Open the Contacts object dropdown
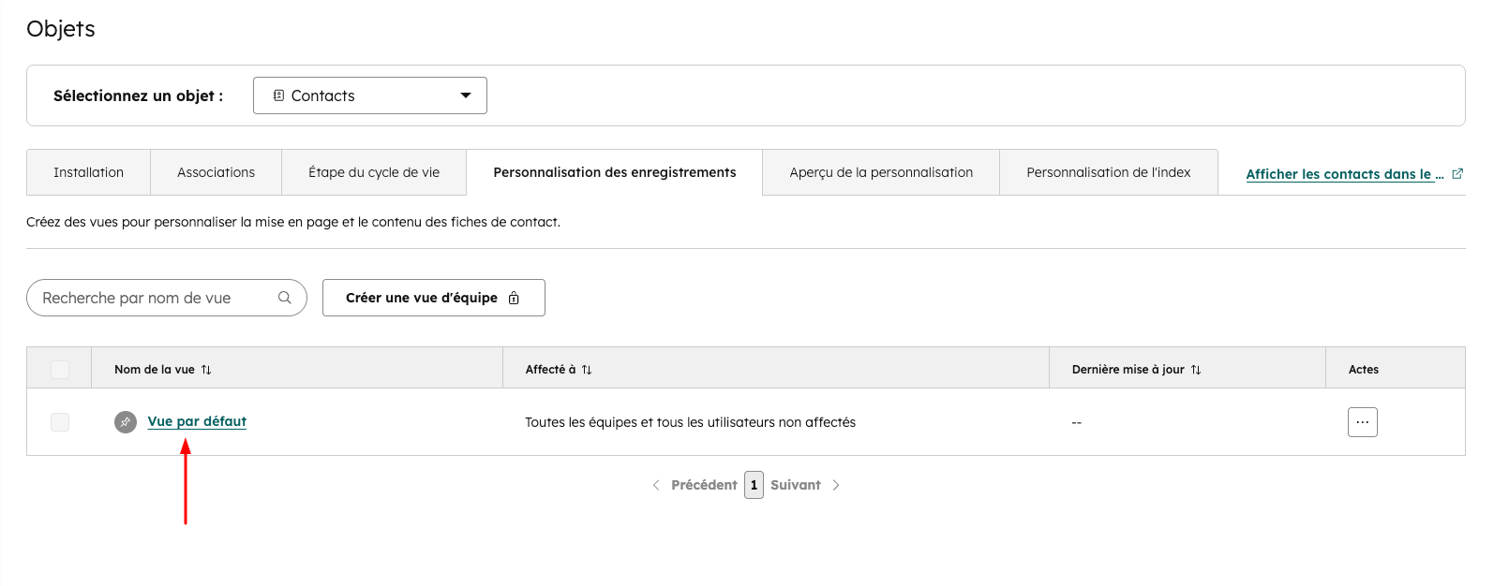 coord(370,95)
